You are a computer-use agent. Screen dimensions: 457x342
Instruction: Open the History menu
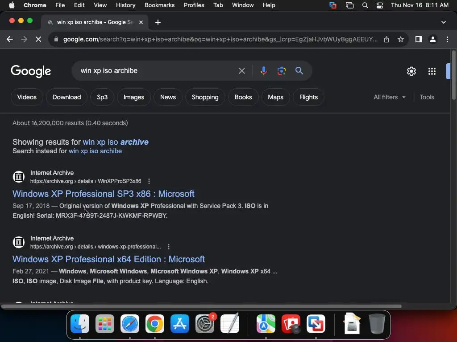pyautogui.click(x=125, y=5)
